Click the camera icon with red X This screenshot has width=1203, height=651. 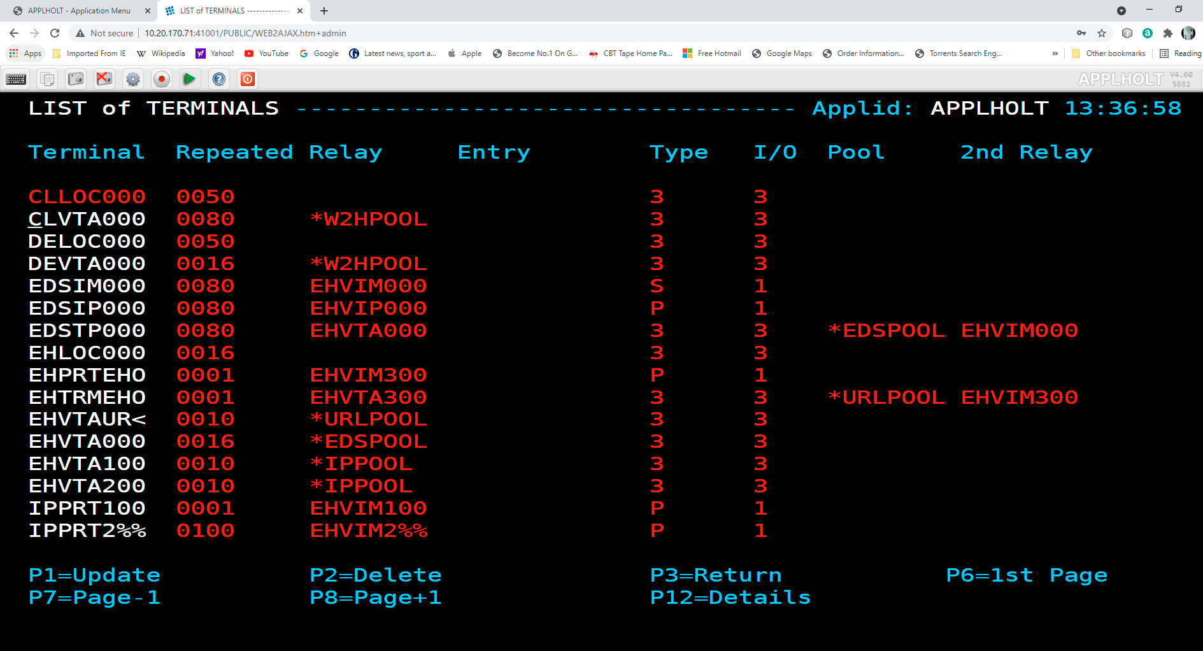(x=104, y=79)
